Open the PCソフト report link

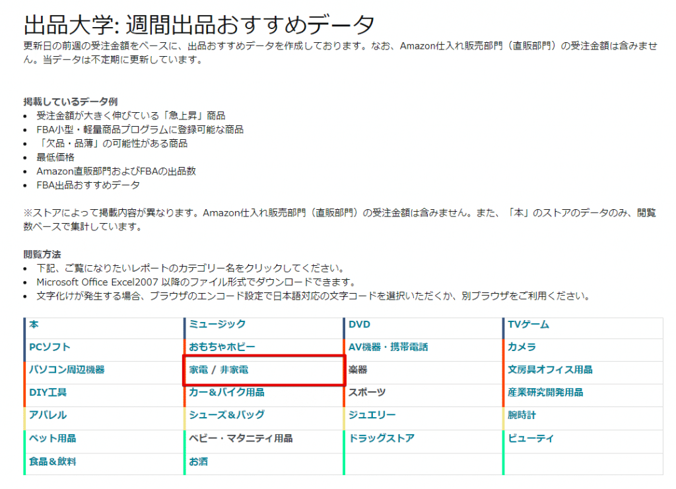50,347
